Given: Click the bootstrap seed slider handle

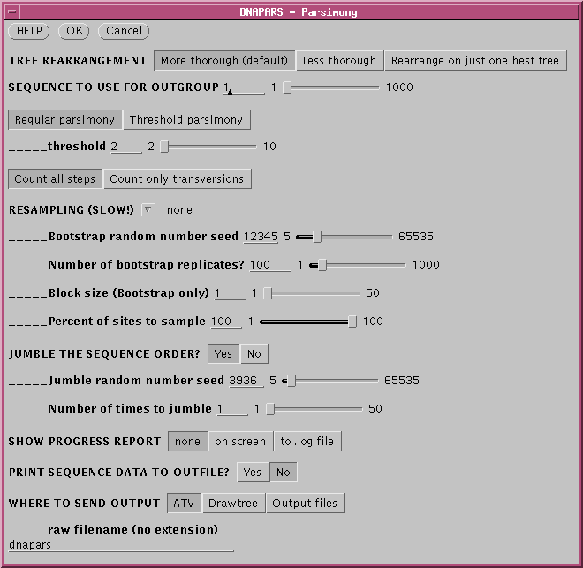Looking at the screenshot, I should pos(317,237).
